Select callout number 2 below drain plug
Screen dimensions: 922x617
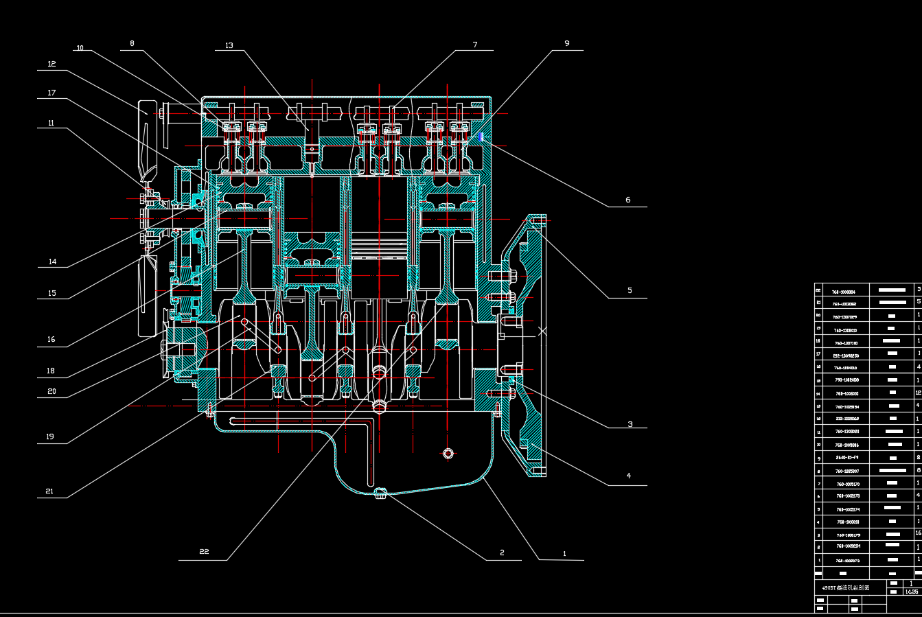click(x=502, y=552)
